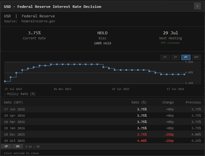Switch chart to 10Y range
Viewport: 205px width, 156px height.
[196, 57]
